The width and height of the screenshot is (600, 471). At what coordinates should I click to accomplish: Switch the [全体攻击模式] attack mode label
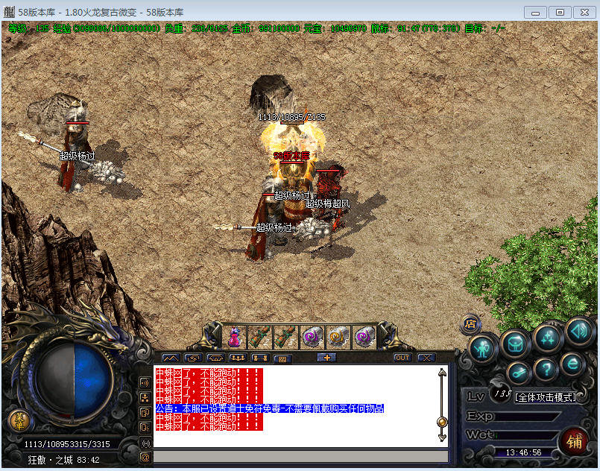tap(546, 397)
